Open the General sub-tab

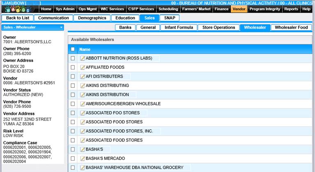click(x=148, y=27)
